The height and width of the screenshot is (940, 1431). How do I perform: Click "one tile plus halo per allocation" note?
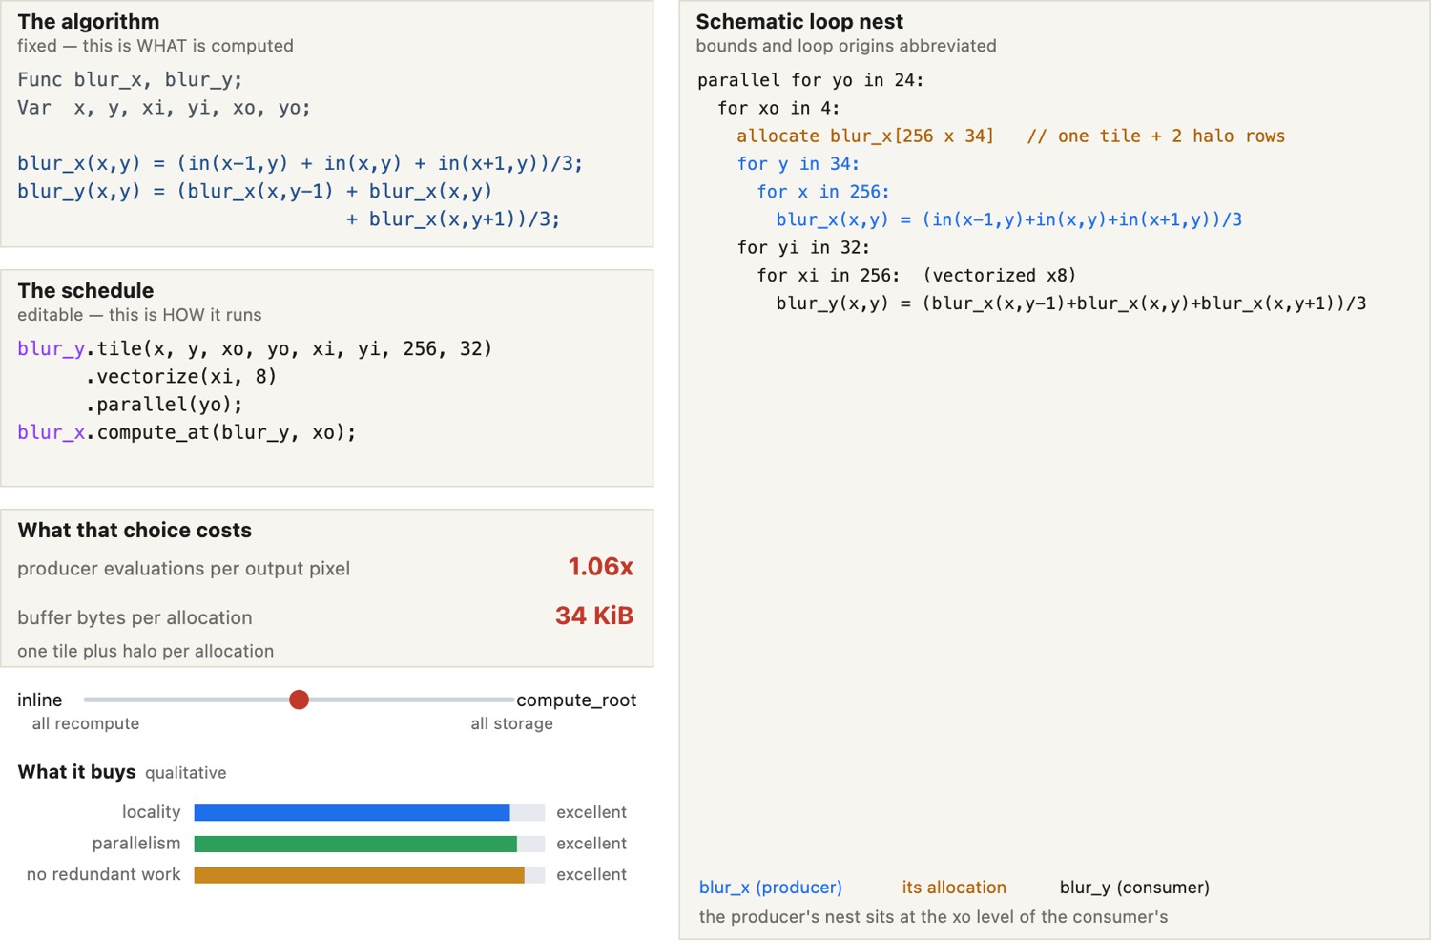click(x=146, y=651)
